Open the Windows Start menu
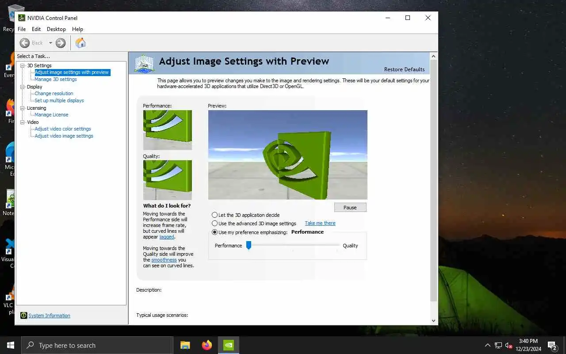Screen dimensions: 566x354 [11, 345]
